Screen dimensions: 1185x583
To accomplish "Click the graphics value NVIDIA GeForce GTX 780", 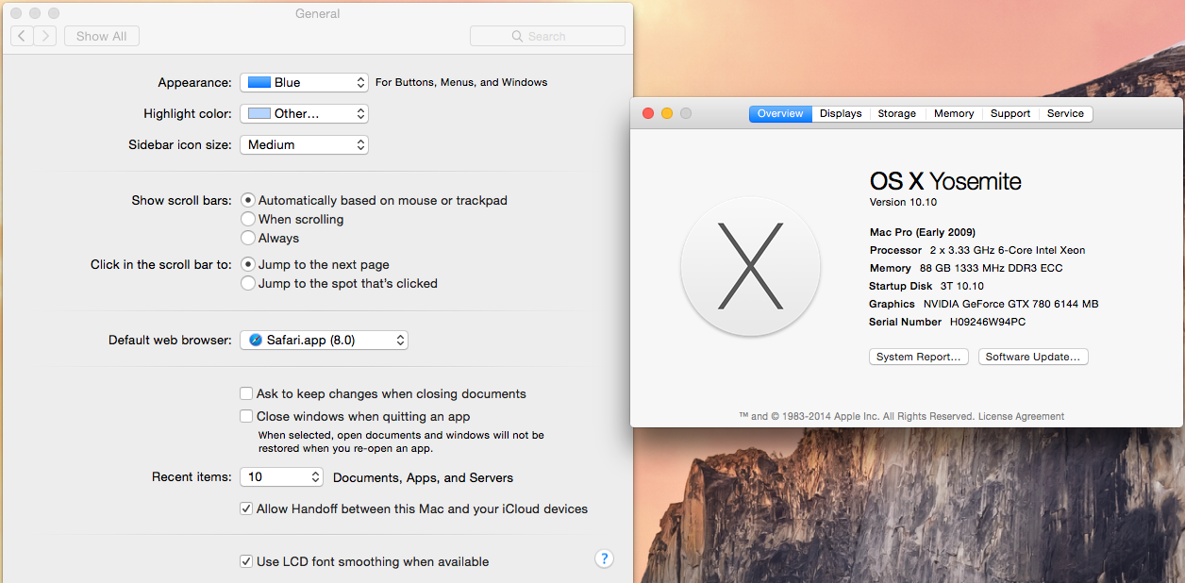I will (x=1010, y=304).
